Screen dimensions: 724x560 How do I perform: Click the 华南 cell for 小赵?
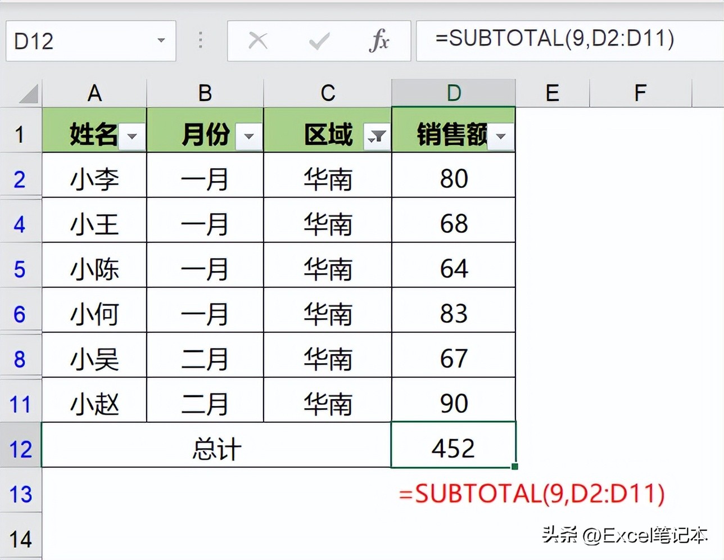tap(327, 401)
